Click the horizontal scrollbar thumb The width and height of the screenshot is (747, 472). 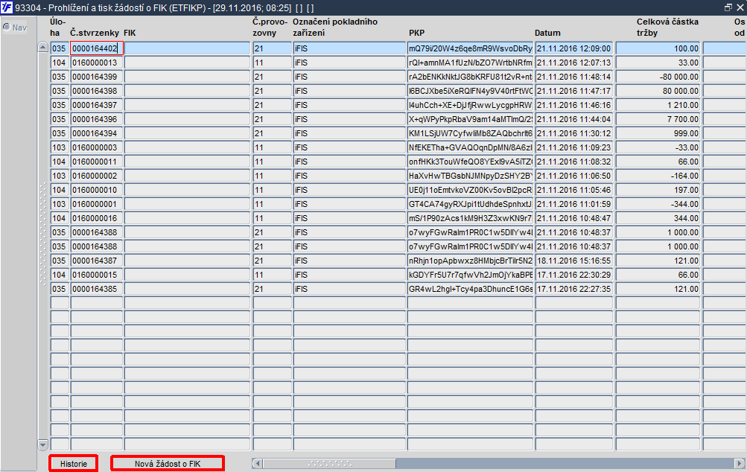329,463
